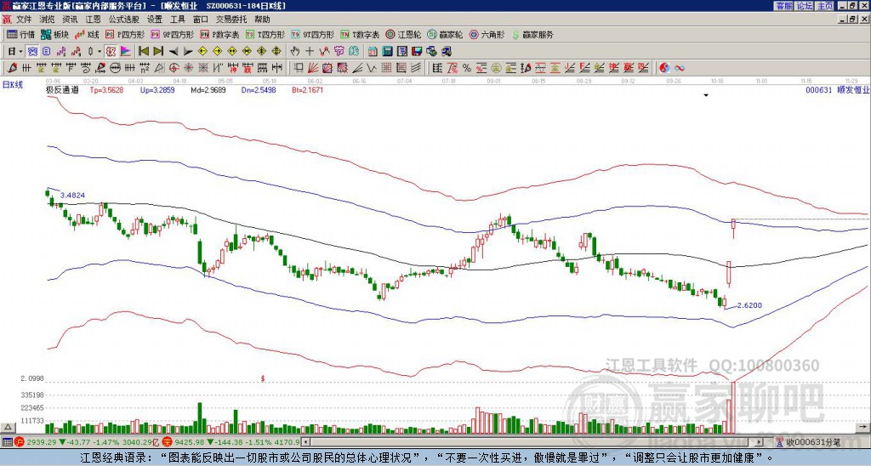The image size is (871, 466).
Task: Open the 设置 menu
Action: click(155, 20)
